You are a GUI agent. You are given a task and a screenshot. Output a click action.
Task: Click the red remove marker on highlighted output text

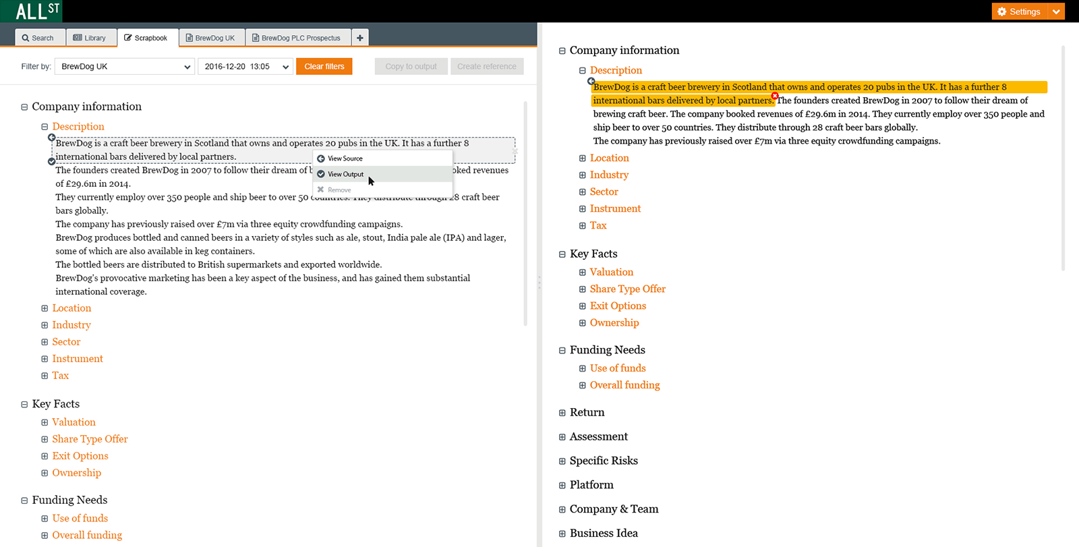pos(775,96)
